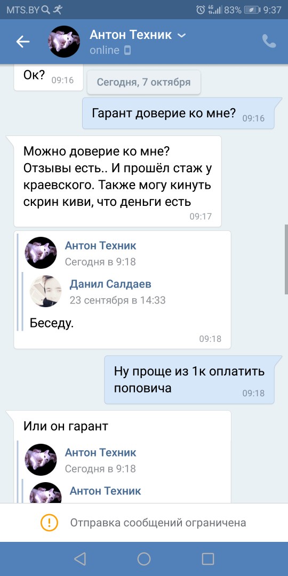Open Антон Техник name in first forwarded message
This screenshot has width=288, height=576.
click(101, 245)
